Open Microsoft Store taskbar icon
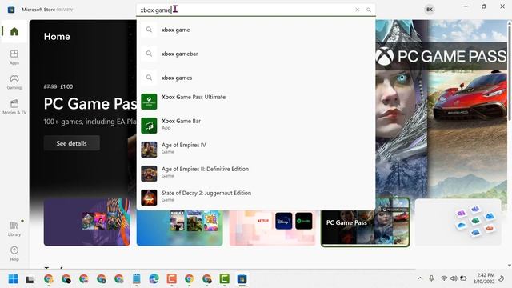This screenshot has width=512, height=288. pos(242,279)
